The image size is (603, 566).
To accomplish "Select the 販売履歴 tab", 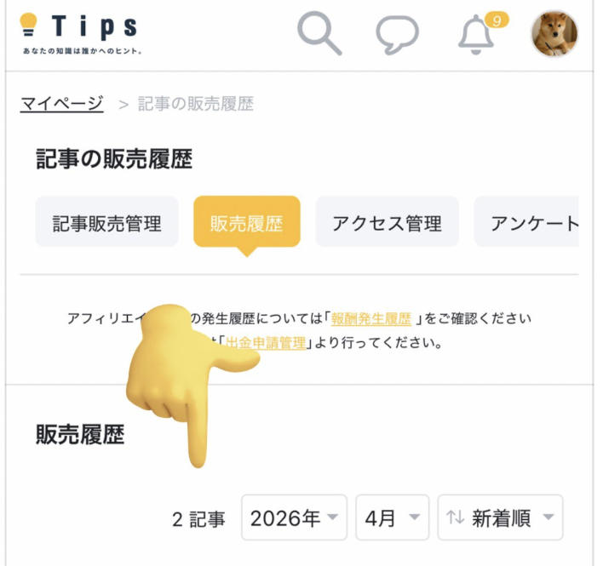I will (247, 221).
